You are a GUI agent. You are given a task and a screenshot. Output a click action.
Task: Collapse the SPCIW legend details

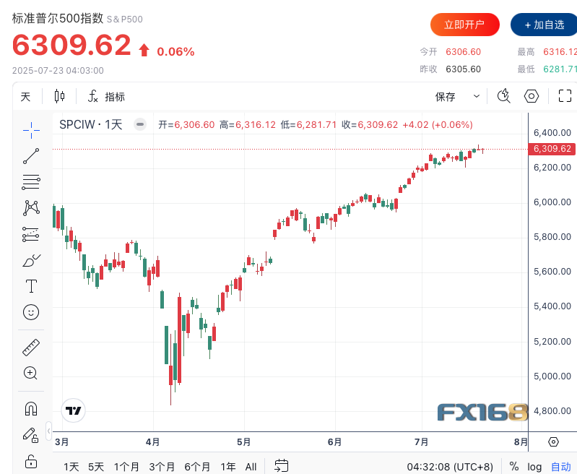140,124
